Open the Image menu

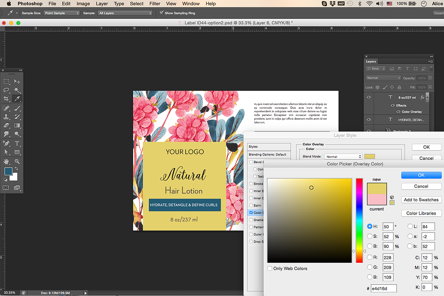(x=83, y=4)
